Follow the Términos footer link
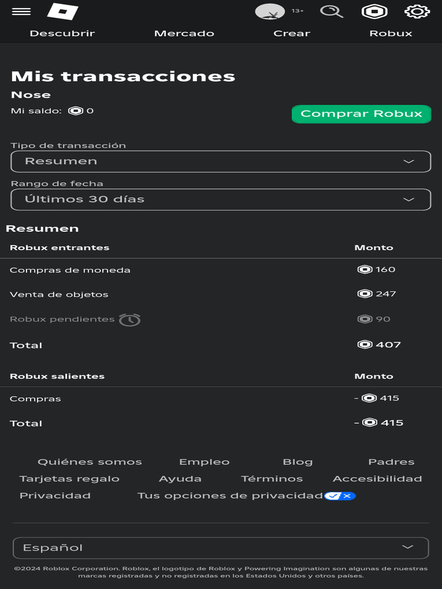The image size is (442, 589). pyautogui.click(x=272, y=479)
